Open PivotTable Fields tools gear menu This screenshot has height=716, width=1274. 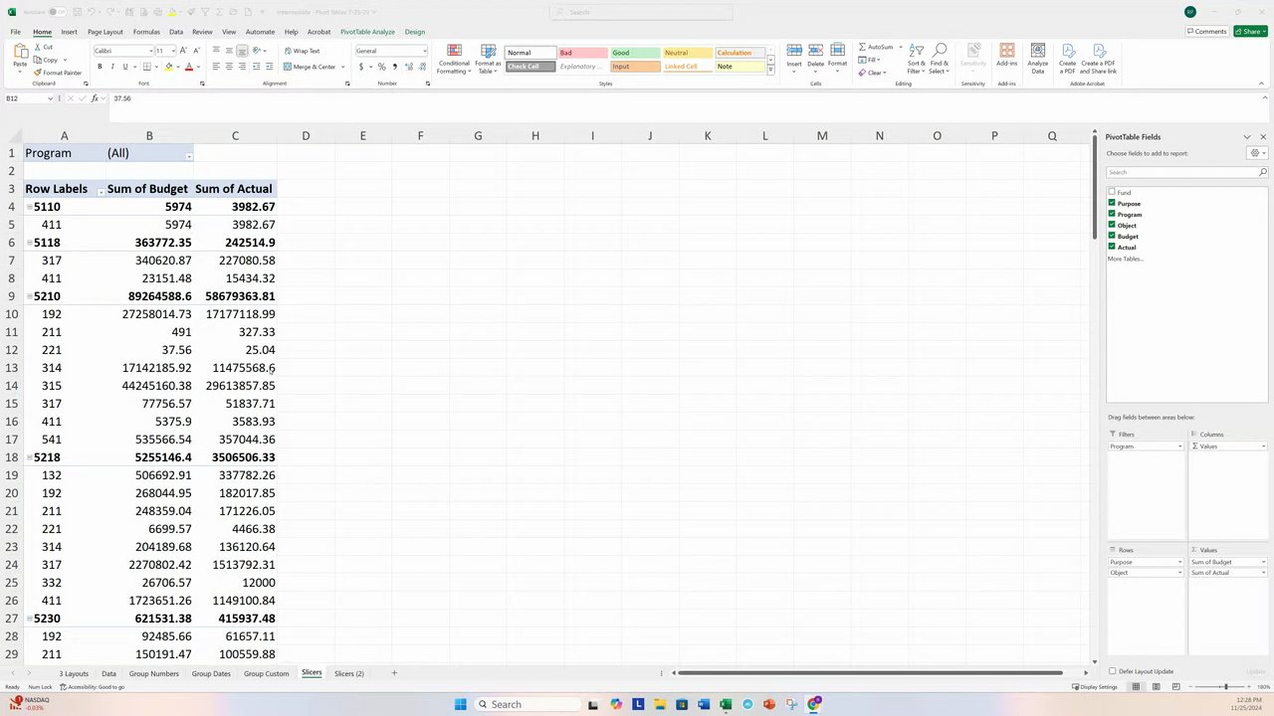(x=1257, y=153)
